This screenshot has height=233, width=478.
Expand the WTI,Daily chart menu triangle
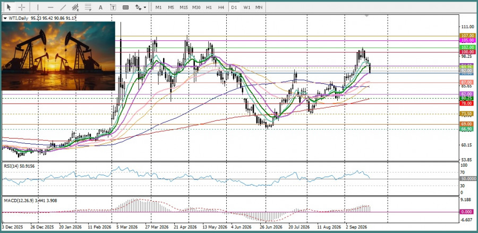(5, 18)
